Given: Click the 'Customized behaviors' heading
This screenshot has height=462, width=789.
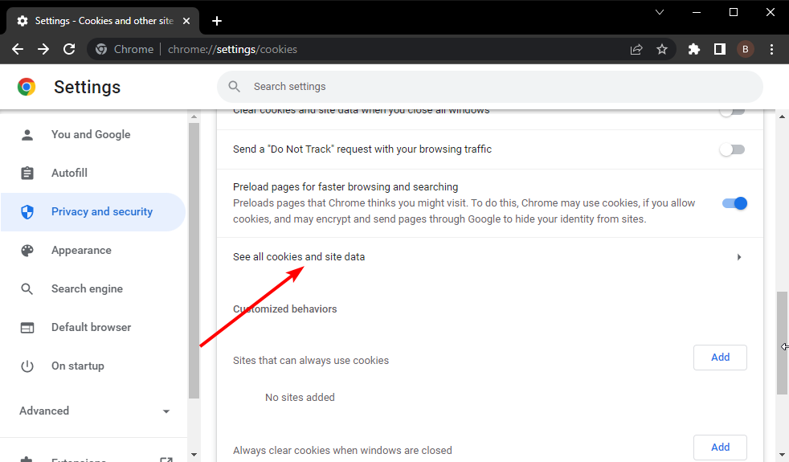Looking at the screenshot, I should click(284, 309).
